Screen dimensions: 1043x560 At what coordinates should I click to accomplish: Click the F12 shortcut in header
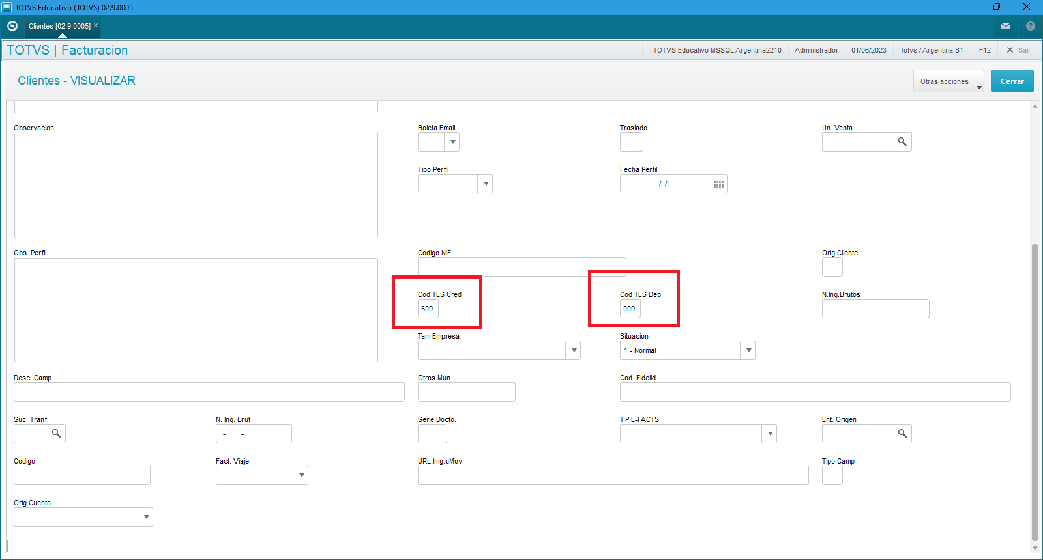(984, 50)
